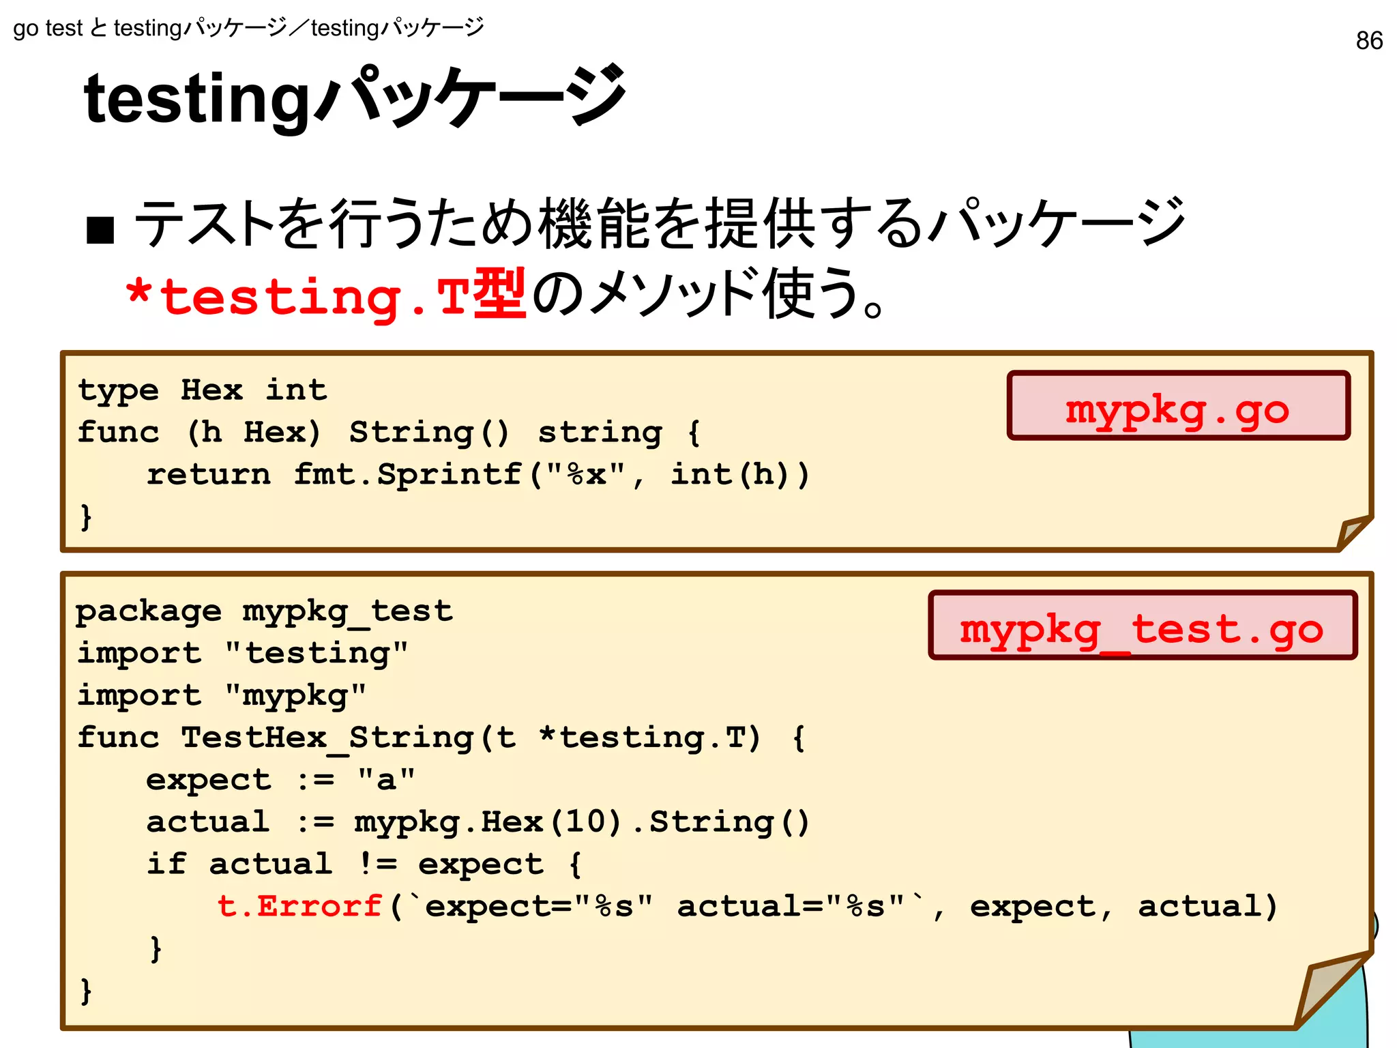Click the line 'import "mypkg"'
This screenshot has width=1397, height=1048.
tap(222, 696)
